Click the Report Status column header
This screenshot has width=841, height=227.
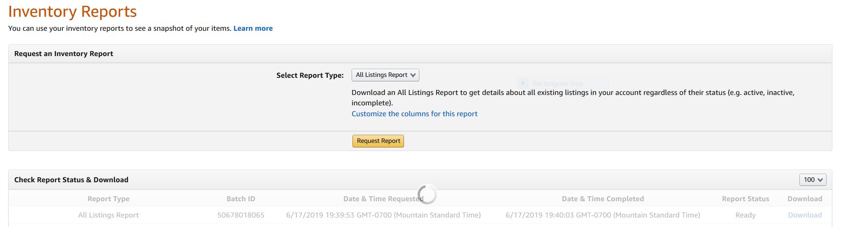(x=745, y=199)
